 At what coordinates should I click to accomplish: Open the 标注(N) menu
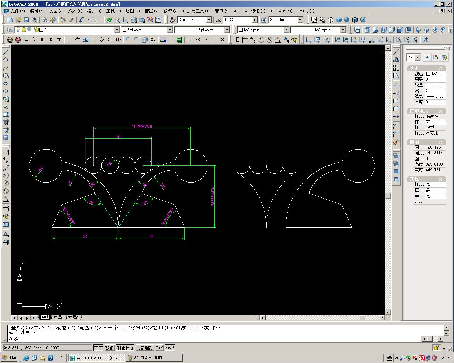point(151,11)
